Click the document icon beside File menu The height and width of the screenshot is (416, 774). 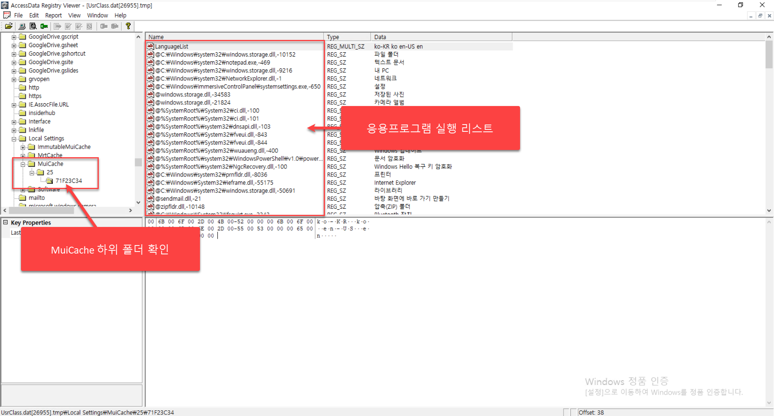(7, 15)
